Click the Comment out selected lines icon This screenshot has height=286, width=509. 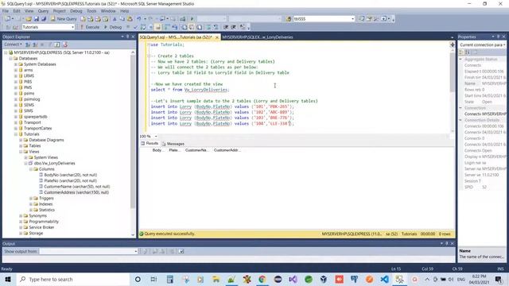[208, 27]
